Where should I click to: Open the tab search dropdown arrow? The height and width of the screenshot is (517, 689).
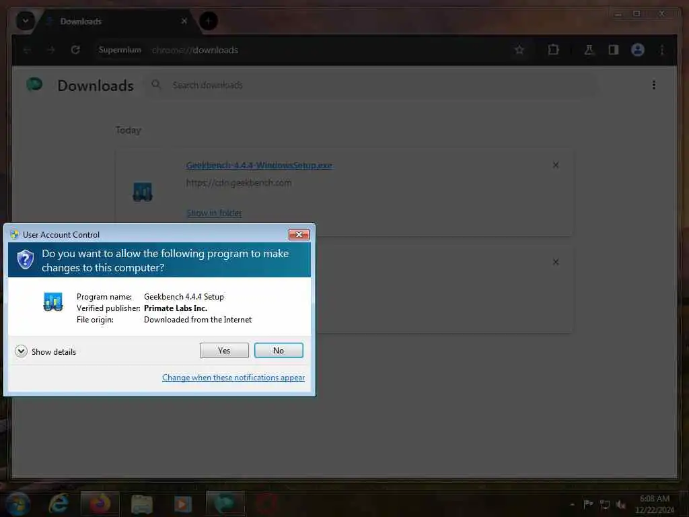25,21
